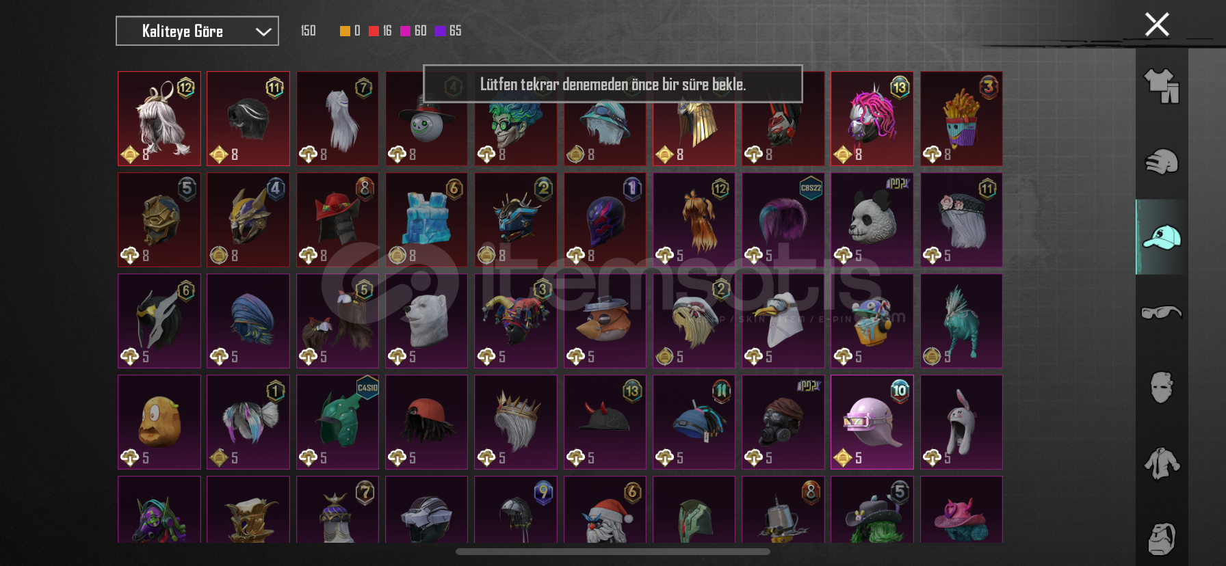The image size is (1226, 566).
Task: Dismiss the 'Lütfen tekrar denemeden' notification
Action: pos(613,84)
